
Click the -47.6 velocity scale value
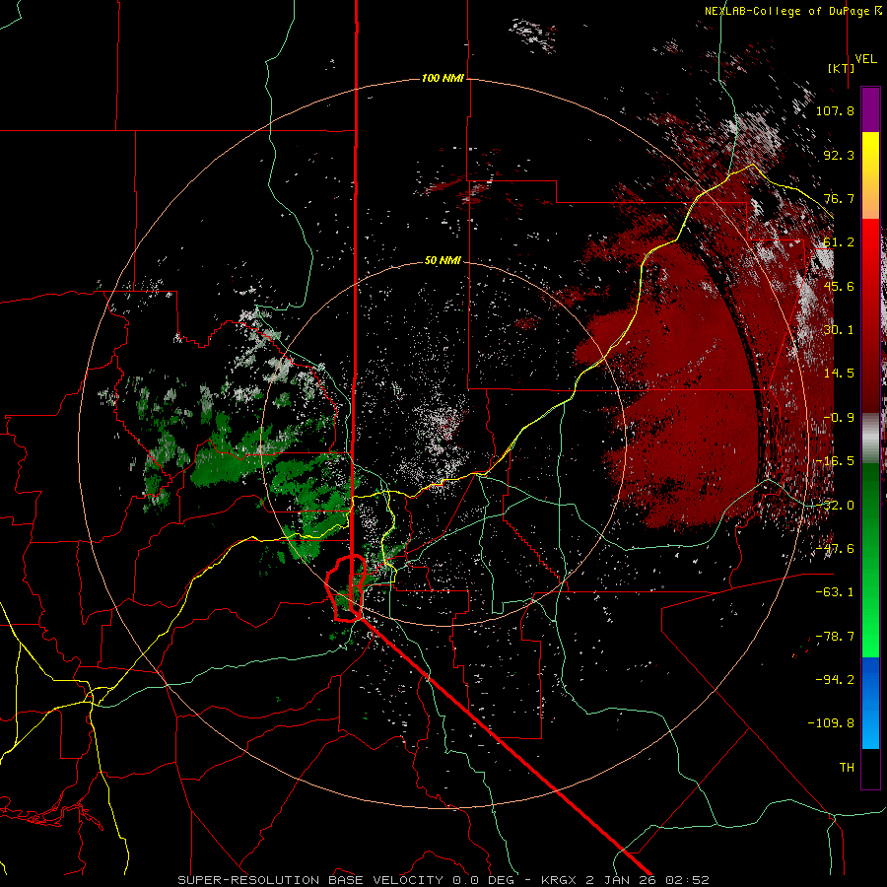835,549
